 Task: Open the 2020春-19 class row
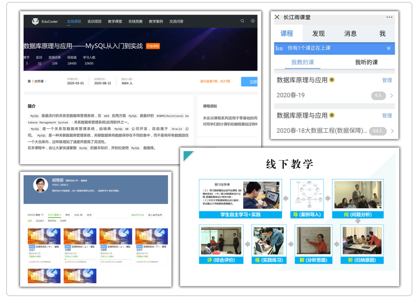[x=334, y=95]
